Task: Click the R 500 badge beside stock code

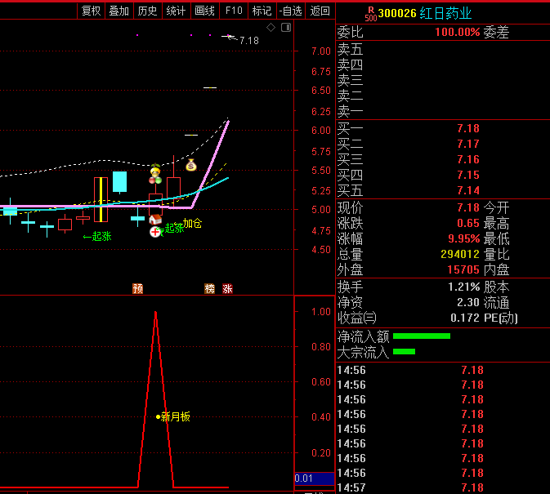Action: pyautogui.click(x=370, y=13)
